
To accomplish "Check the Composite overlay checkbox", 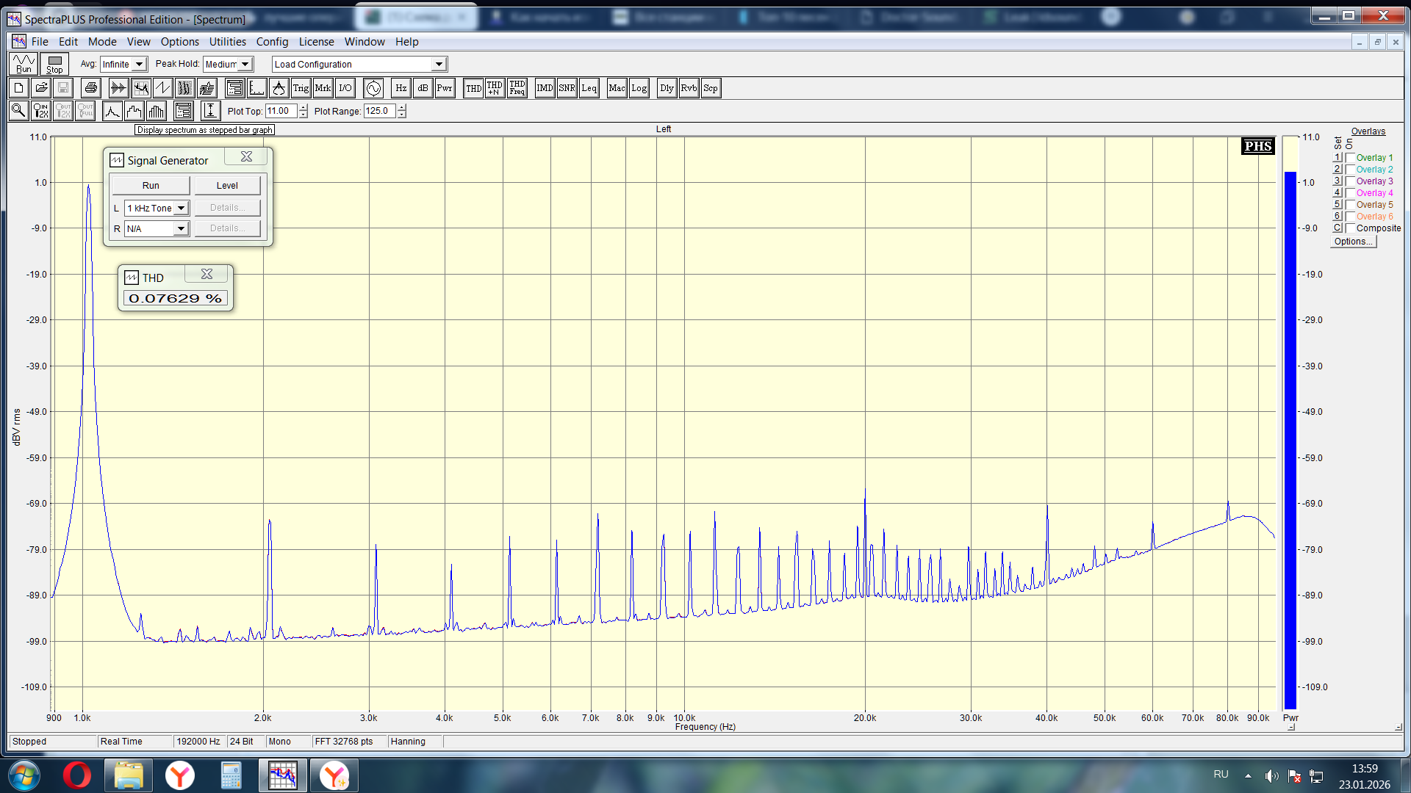I will pos(1350,228).
